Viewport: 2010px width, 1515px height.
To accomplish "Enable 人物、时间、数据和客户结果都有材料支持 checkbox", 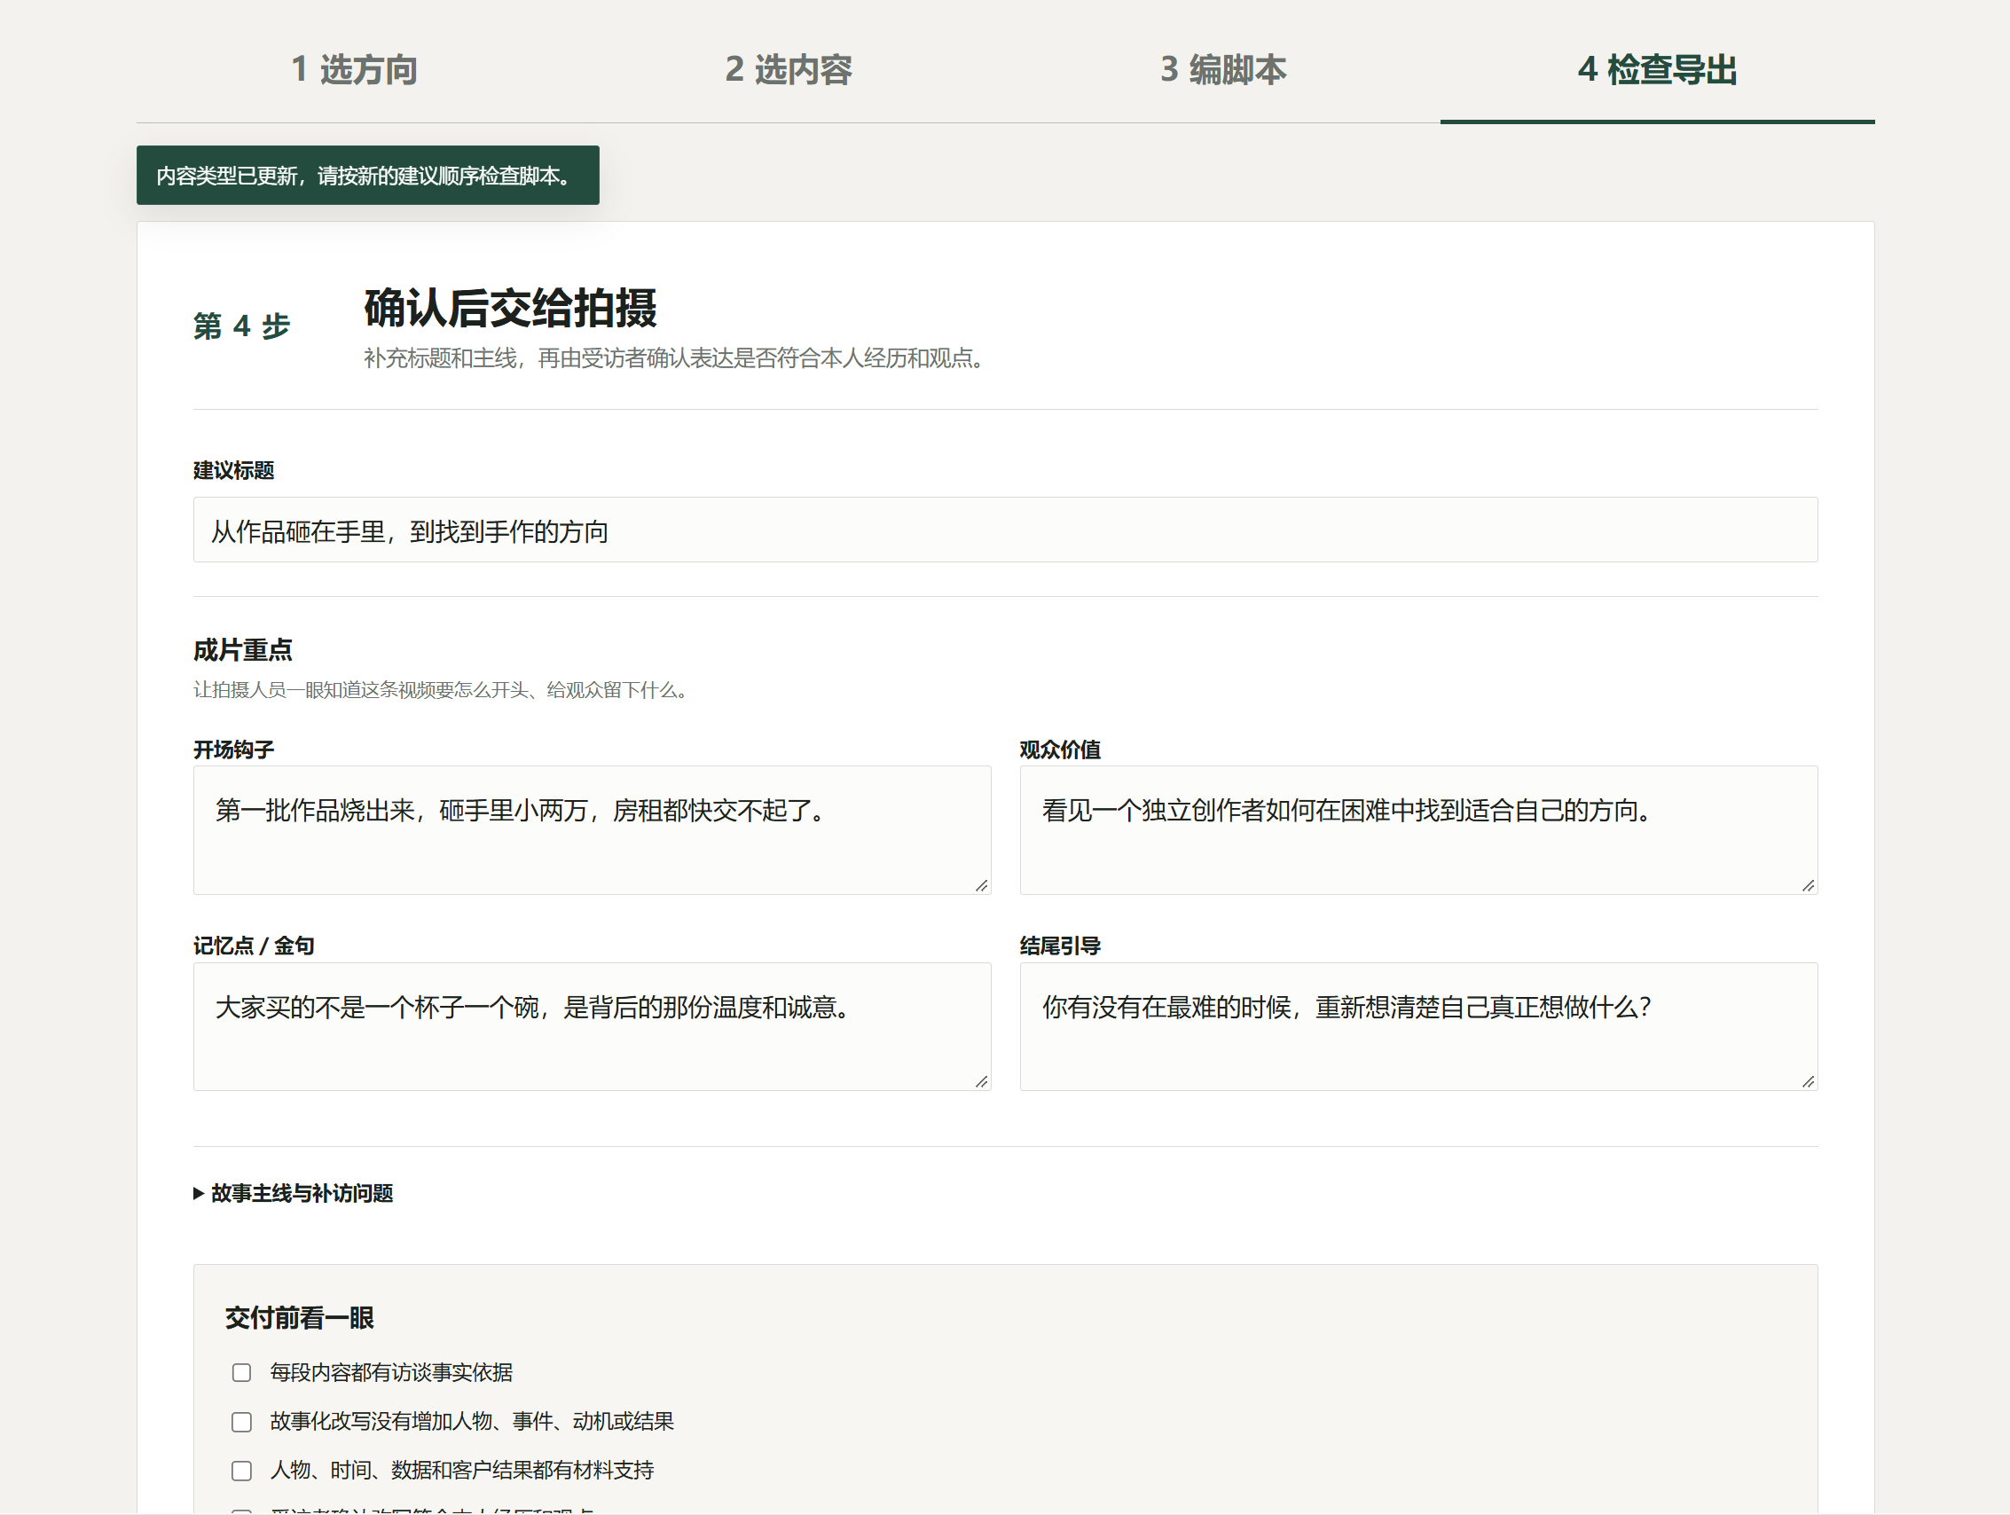I will pos(241,1471).
